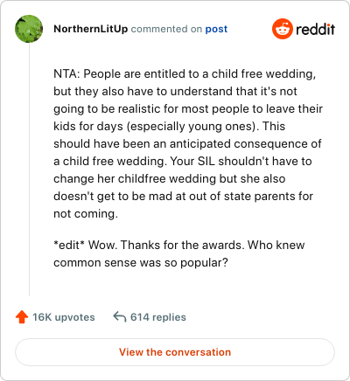Click the "View the conversation" button

point(175,352)
